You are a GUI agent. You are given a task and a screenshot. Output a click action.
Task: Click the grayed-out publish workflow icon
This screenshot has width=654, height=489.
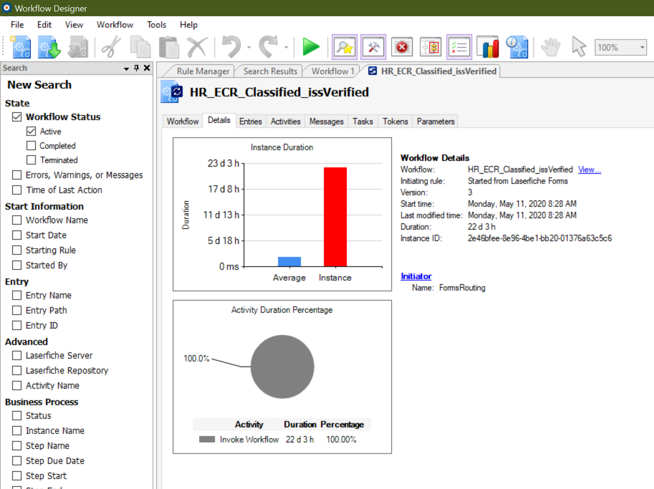pyautogui.click(x=78, y=47)
